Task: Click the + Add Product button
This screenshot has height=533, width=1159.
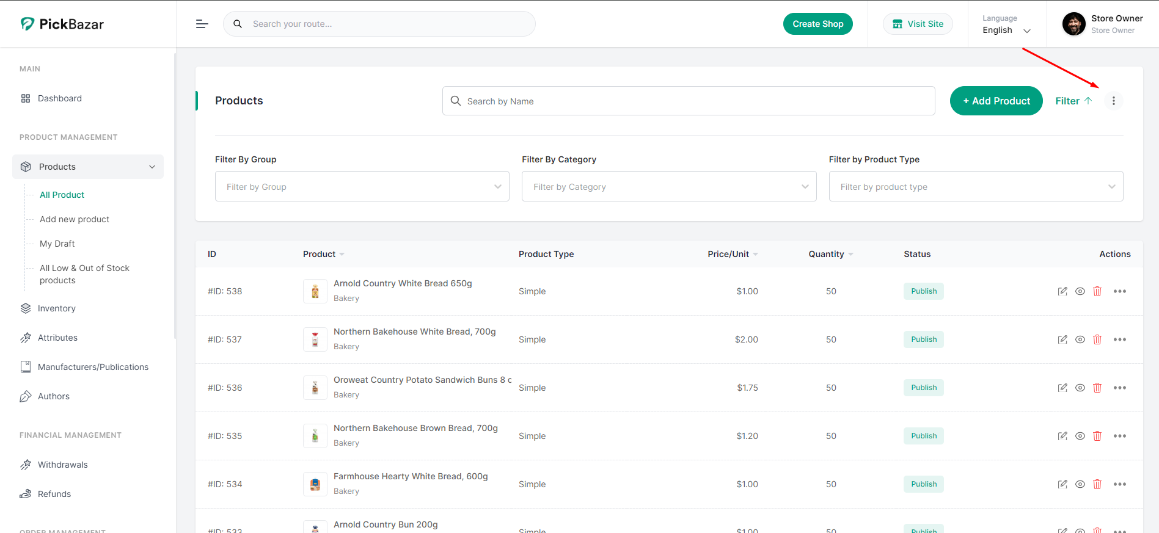Action: coord(996,101)
